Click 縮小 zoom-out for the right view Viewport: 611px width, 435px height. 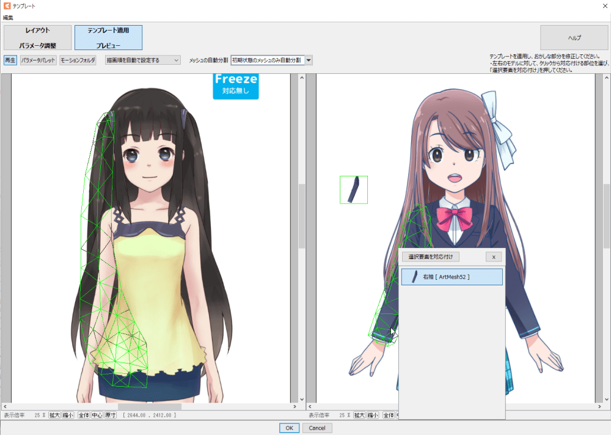373,415
